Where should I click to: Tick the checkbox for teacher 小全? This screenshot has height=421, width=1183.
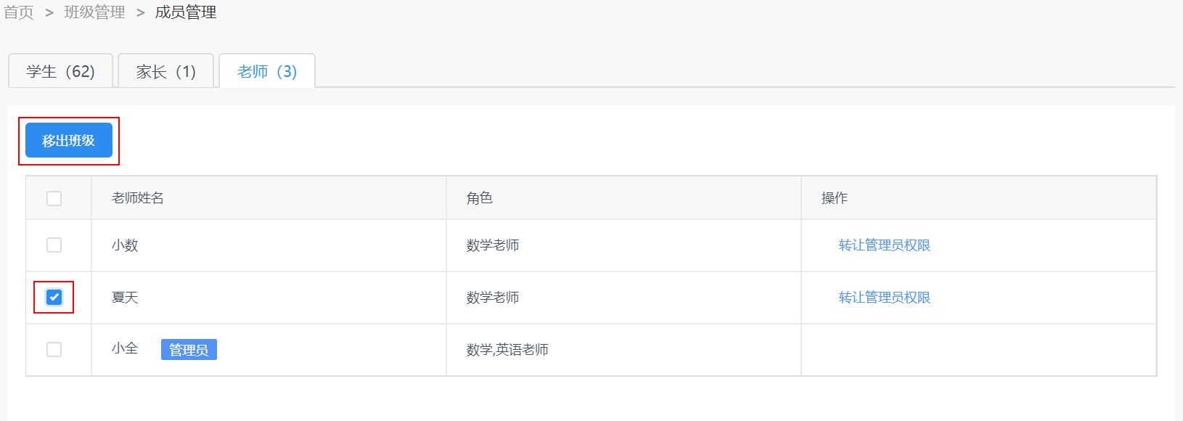pyautogui.click(x=54, y=349)
